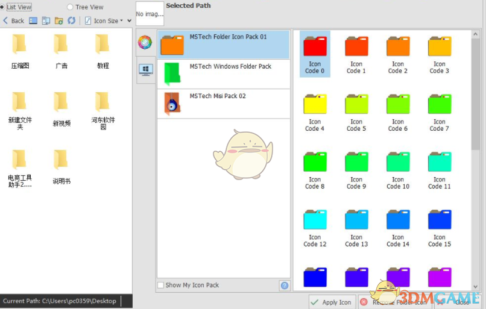The height and width of the screenshot is (309, 486).
Task: Open the colorful icon pack category tab
Action: click(145, 42)
